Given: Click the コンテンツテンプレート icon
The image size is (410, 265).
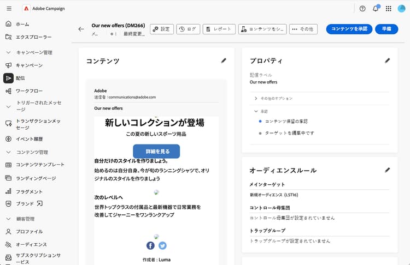Looking at the screenshot, I should (x=8, y=165).
